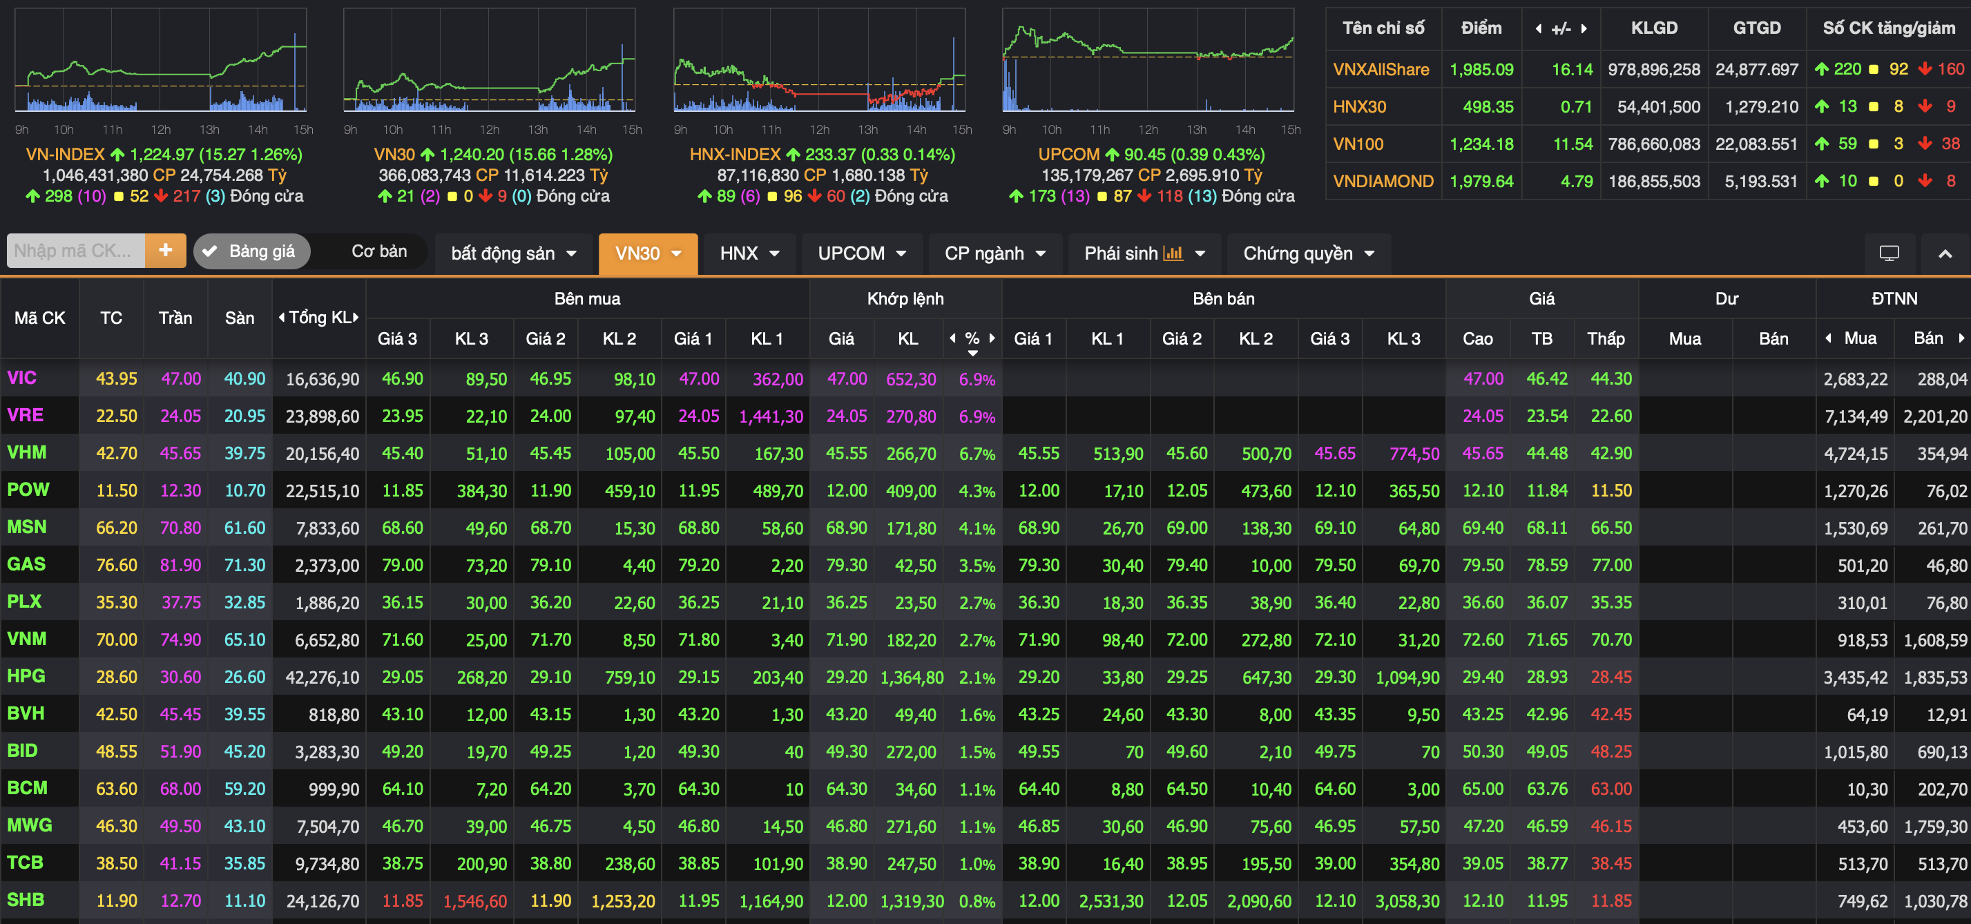Open VNM stock symbol
Image resolution: width=1971 pixels, height=924 pixels.
26,639
